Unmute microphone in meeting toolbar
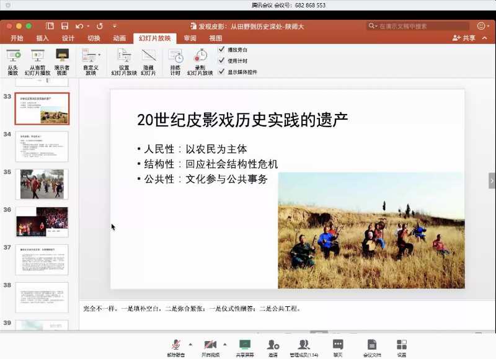 click(176, 345)
